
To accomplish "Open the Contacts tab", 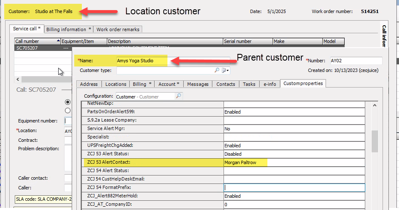I will click(226, 84).
